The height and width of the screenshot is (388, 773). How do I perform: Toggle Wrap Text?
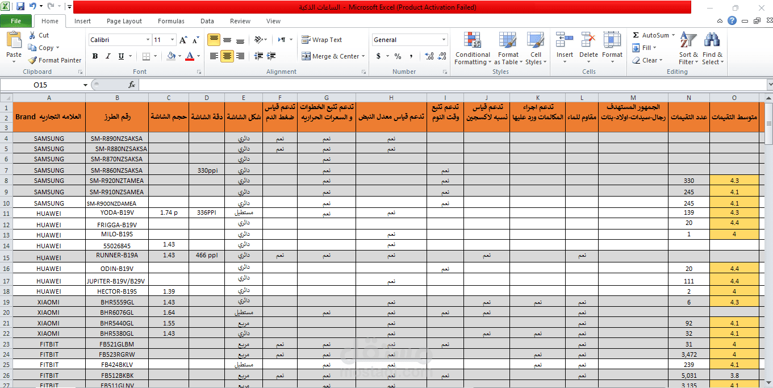(x=322, y=40)
